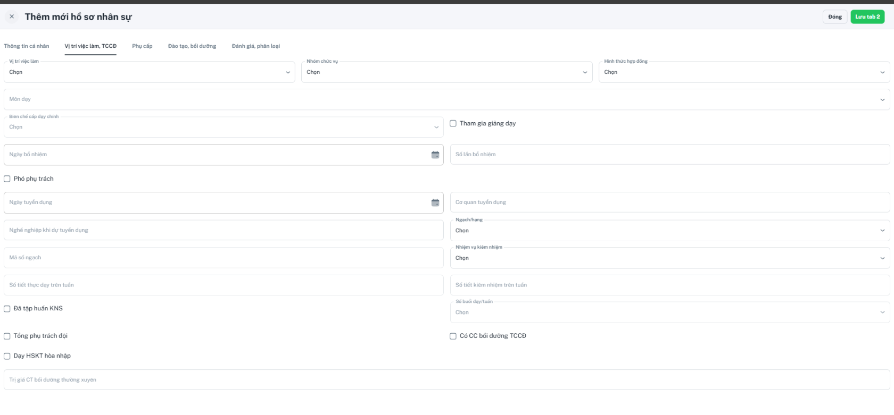Open Biên chế cấp dạy chính dropdown
This screenshot has height=415, width=894.
(223, 127)
